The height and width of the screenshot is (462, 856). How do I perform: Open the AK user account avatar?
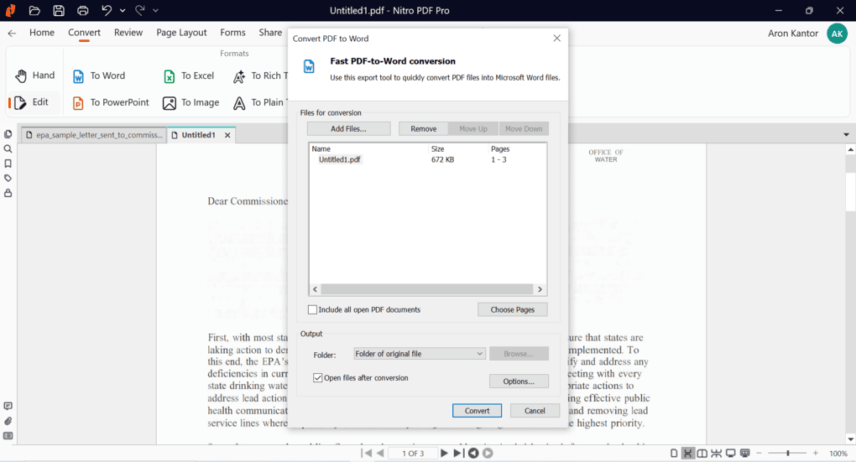[837, 34]
